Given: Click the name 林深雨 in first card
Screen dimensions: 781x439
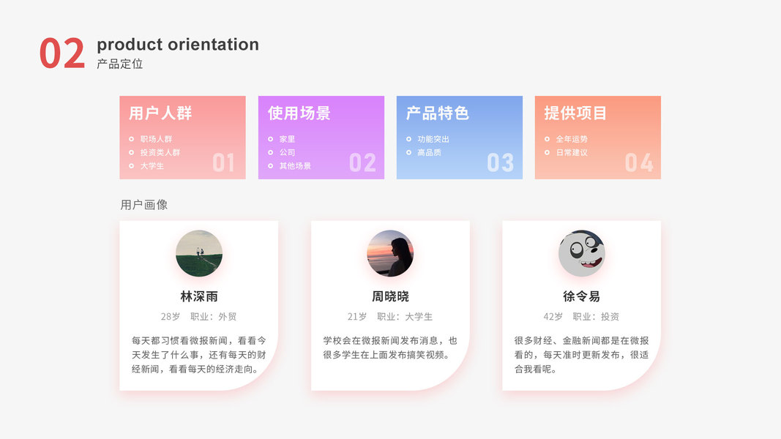Looking at the screenshot, I should [x=199, y=296].
